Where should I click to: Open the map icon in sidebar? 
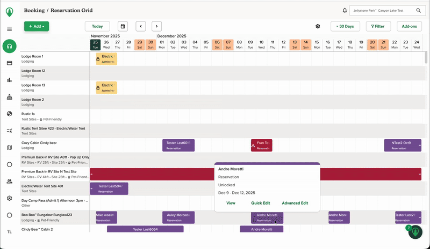pyautogui.click(x=9, y=148)
